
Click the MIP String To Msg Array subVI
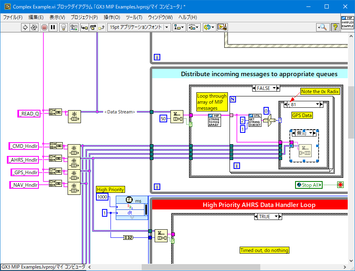(215, 120)
